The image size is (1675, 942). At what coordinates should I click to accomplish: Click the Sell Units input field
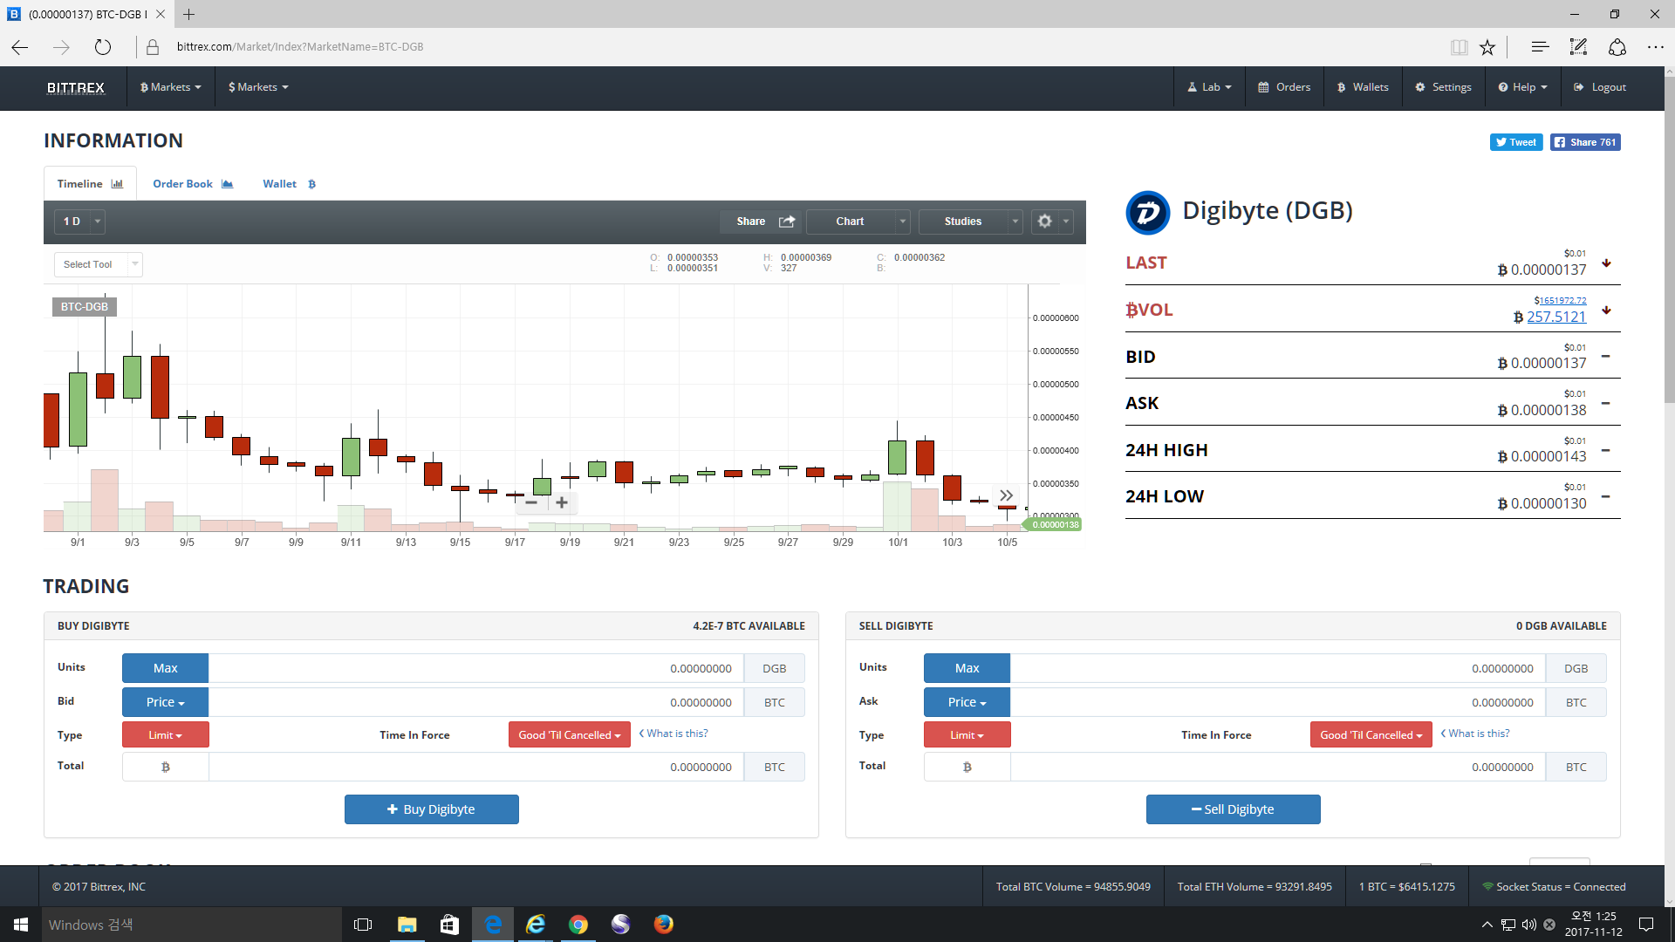(1278, 668)
